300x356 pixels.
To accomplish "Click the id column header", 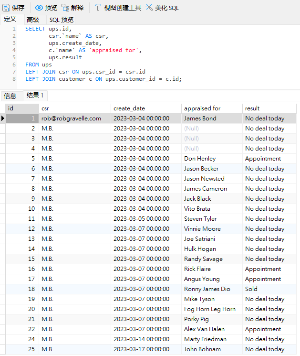I will [x=22, y=108].
